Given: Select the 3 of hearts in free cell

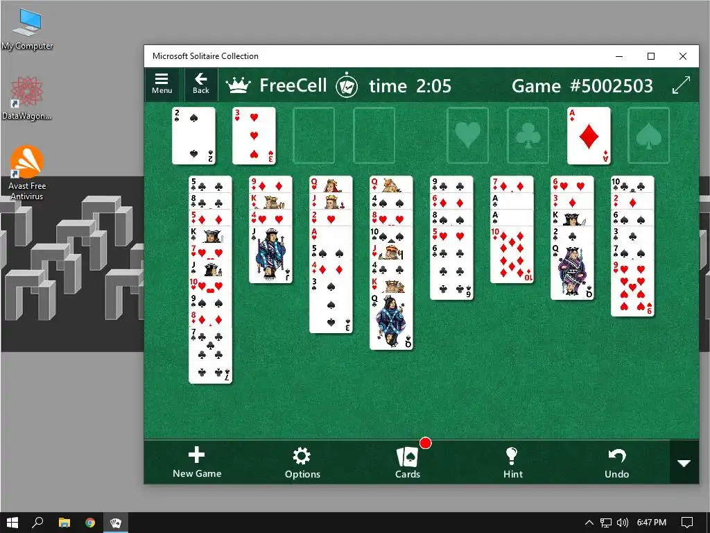Looking at the screenshot, I should pyautogui.click(x=254, y=135).
